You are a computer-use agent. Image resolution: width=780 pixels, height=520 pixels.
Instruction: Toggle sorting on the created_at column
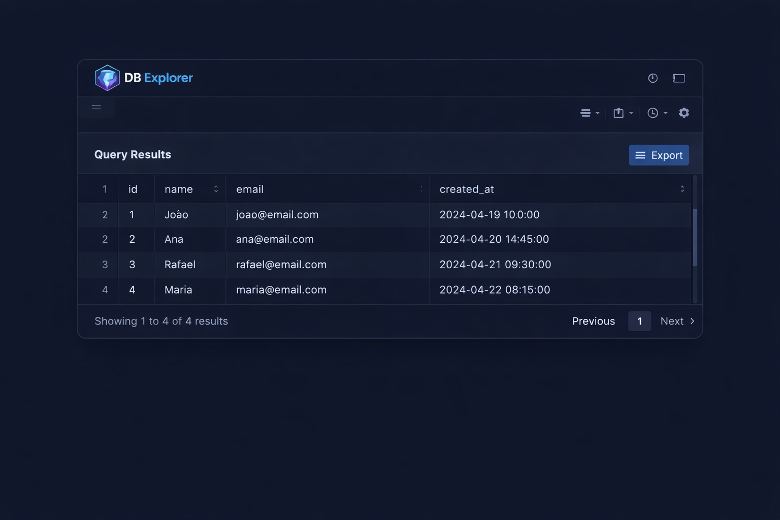tap(682, 188)
